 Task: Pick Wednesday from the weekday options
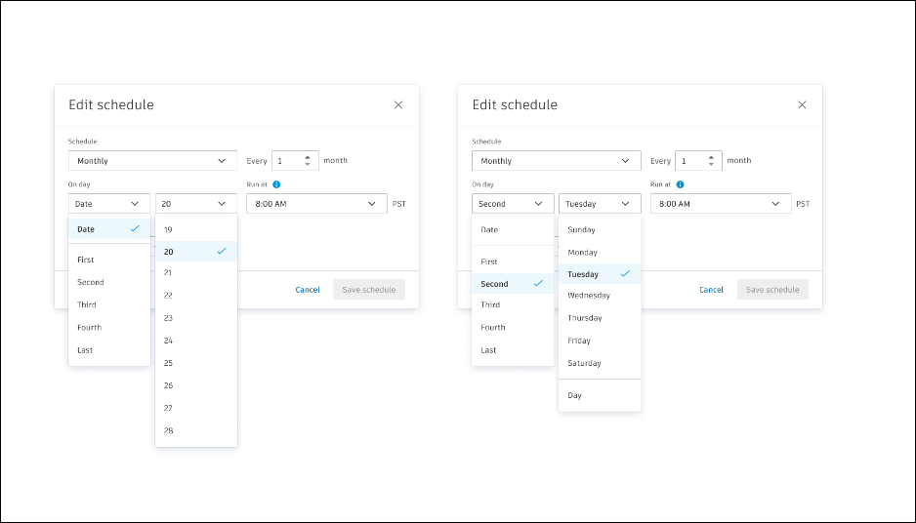point(600,296)
